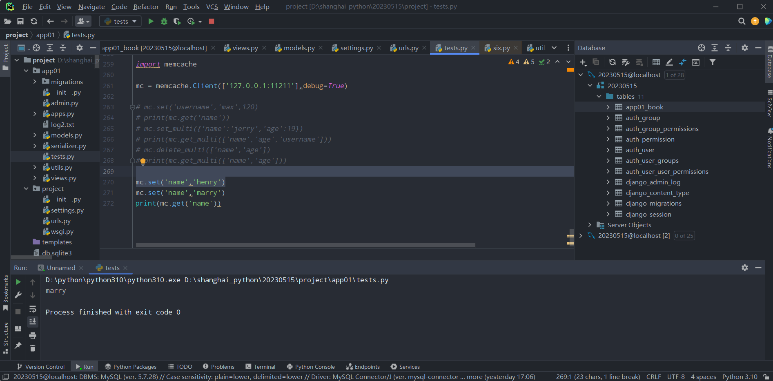Open query console icon in Database toolbar

click(696, 62)
